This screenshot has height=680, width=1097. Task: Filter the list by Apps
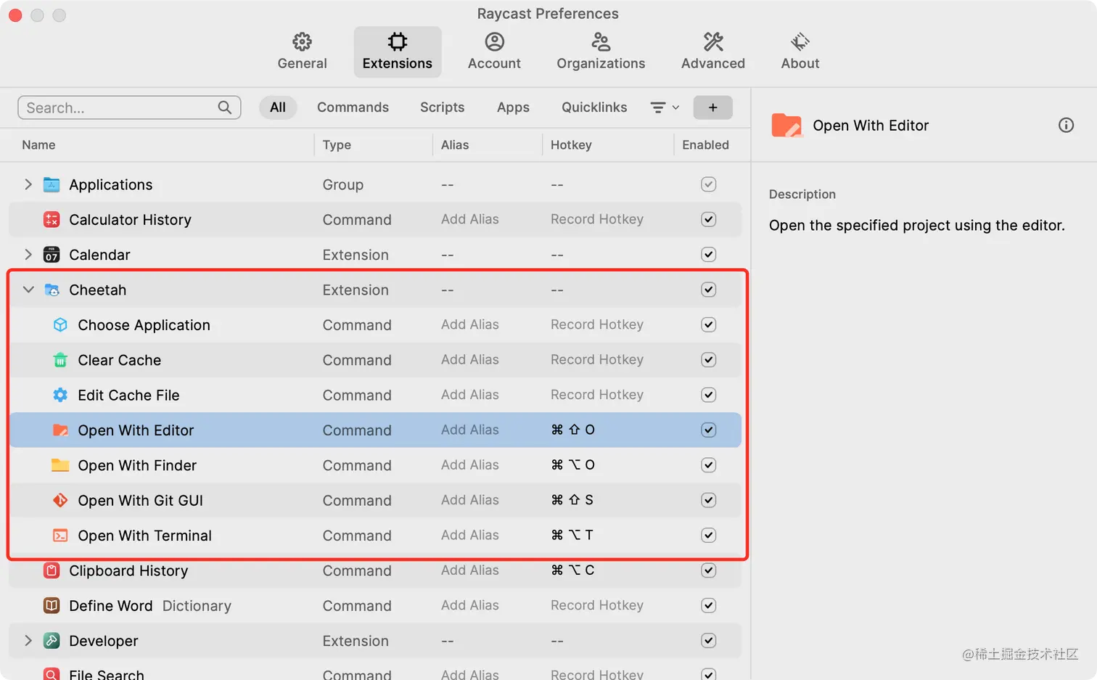[513, 107]
